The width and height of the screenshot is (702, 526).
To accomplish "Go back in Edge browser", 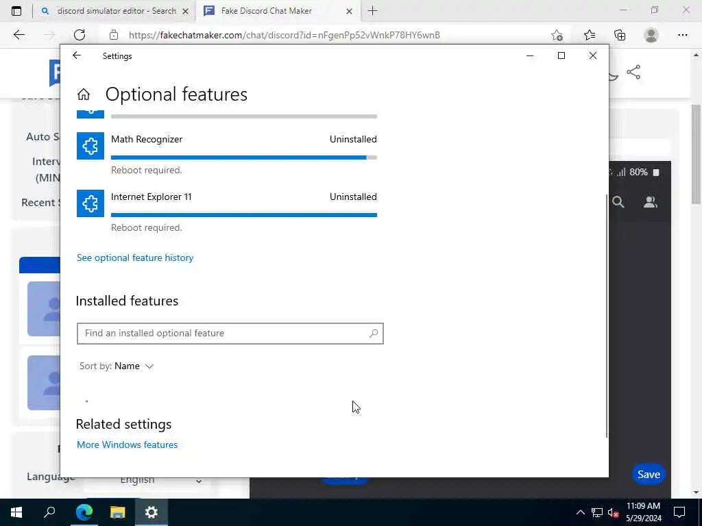I will [19, 35].
